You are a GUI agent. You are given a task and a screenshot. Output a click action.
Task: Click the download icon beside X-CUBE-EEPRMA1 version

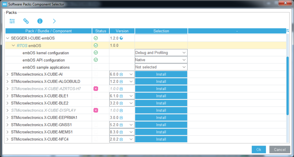point(121,118)
